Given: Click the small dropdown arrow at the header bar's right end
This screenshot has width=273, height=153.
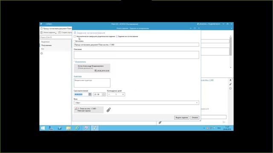Looking at the screenshot, I should (232, 28).
